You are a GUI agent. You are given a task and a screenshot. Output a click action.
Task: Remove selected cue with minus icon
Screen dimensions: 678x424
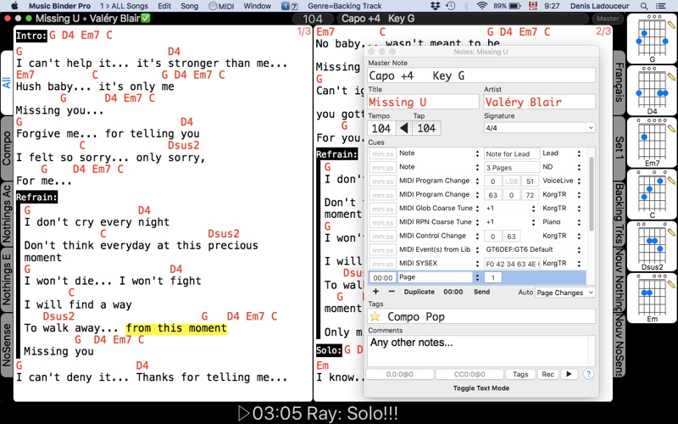[392, 292]
